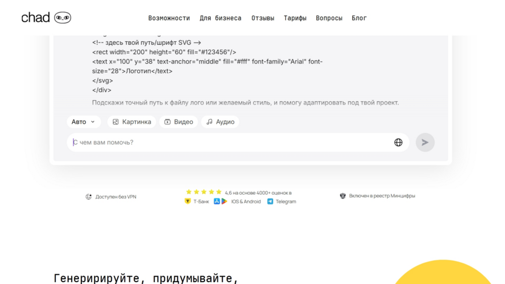Click the Google Play icon
The height and width of the screenshot is (284, 505).
[225, 201]
